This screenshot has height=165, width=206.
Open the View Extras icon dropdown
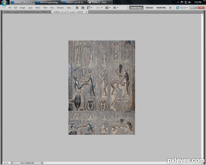click(90, 8)
